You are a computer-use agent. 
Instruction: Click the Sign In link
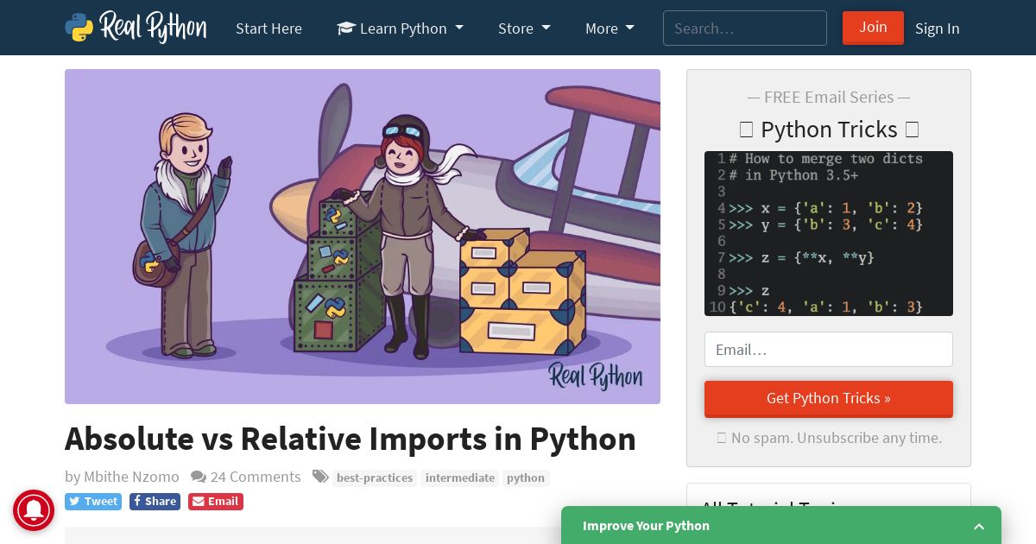pyautogui.click(x=937, y=28)
